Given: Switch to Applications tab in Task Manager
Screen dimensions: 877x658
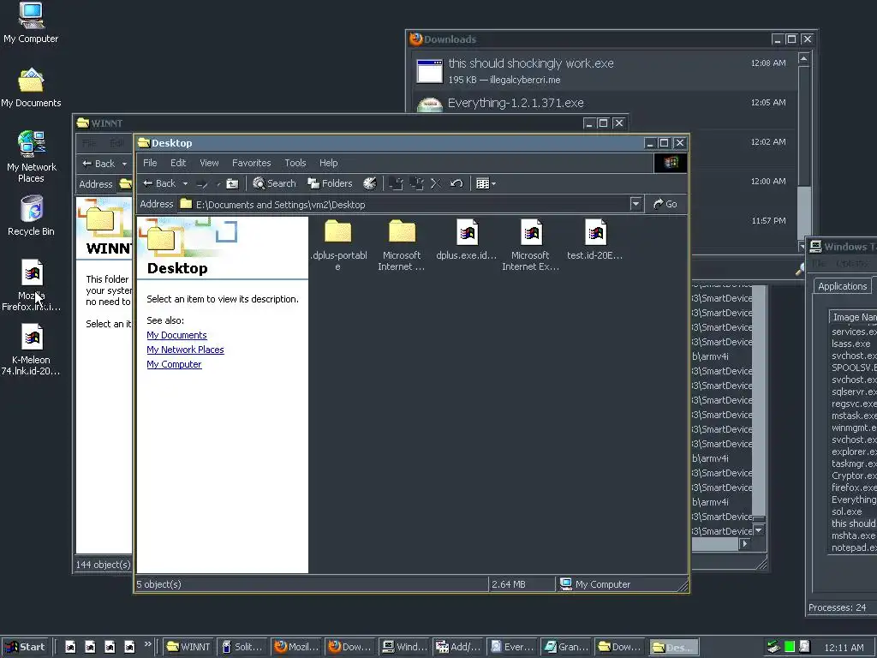Looking at the screenshot, I should [x=843, y=286].
